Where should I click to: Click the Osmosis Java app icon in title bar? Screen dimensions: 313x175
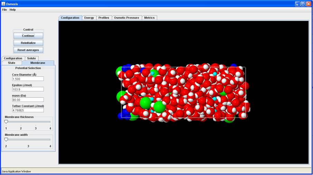tap(3, 4)
